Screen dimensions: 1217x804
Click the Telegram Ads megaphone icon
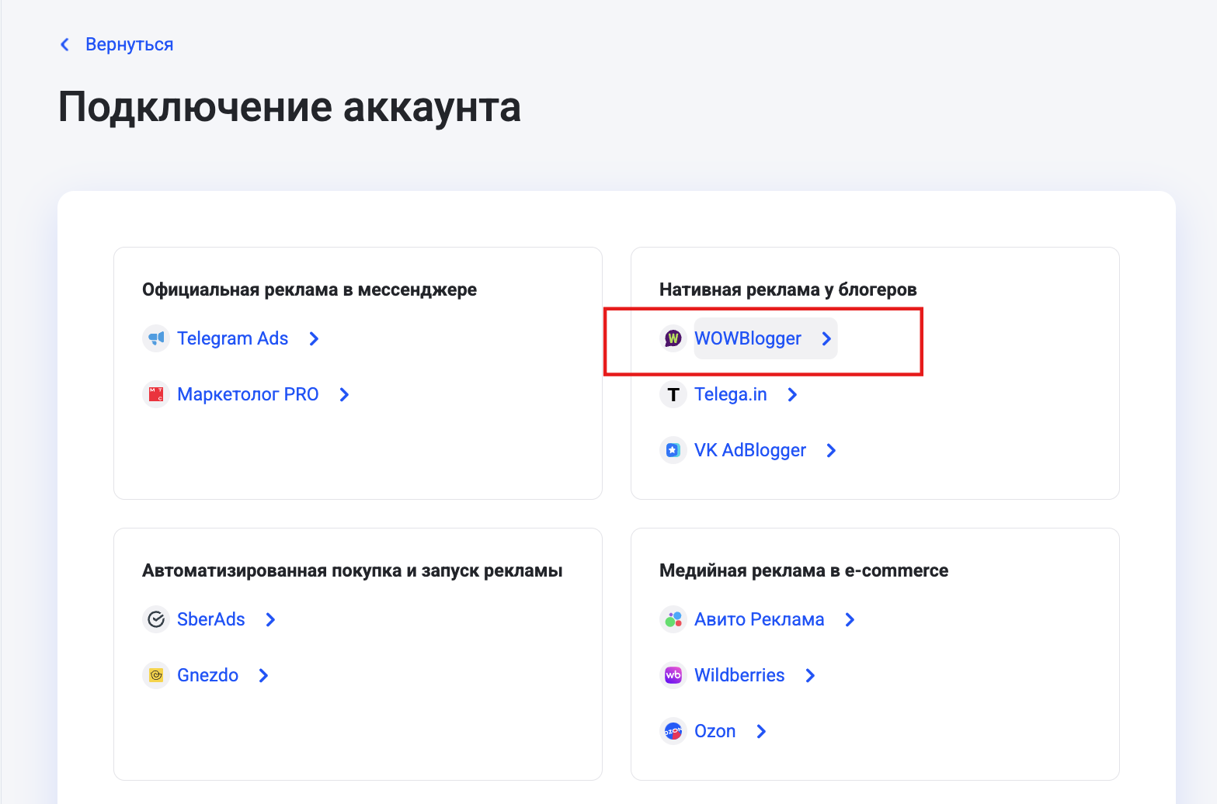tap(156, 338)
